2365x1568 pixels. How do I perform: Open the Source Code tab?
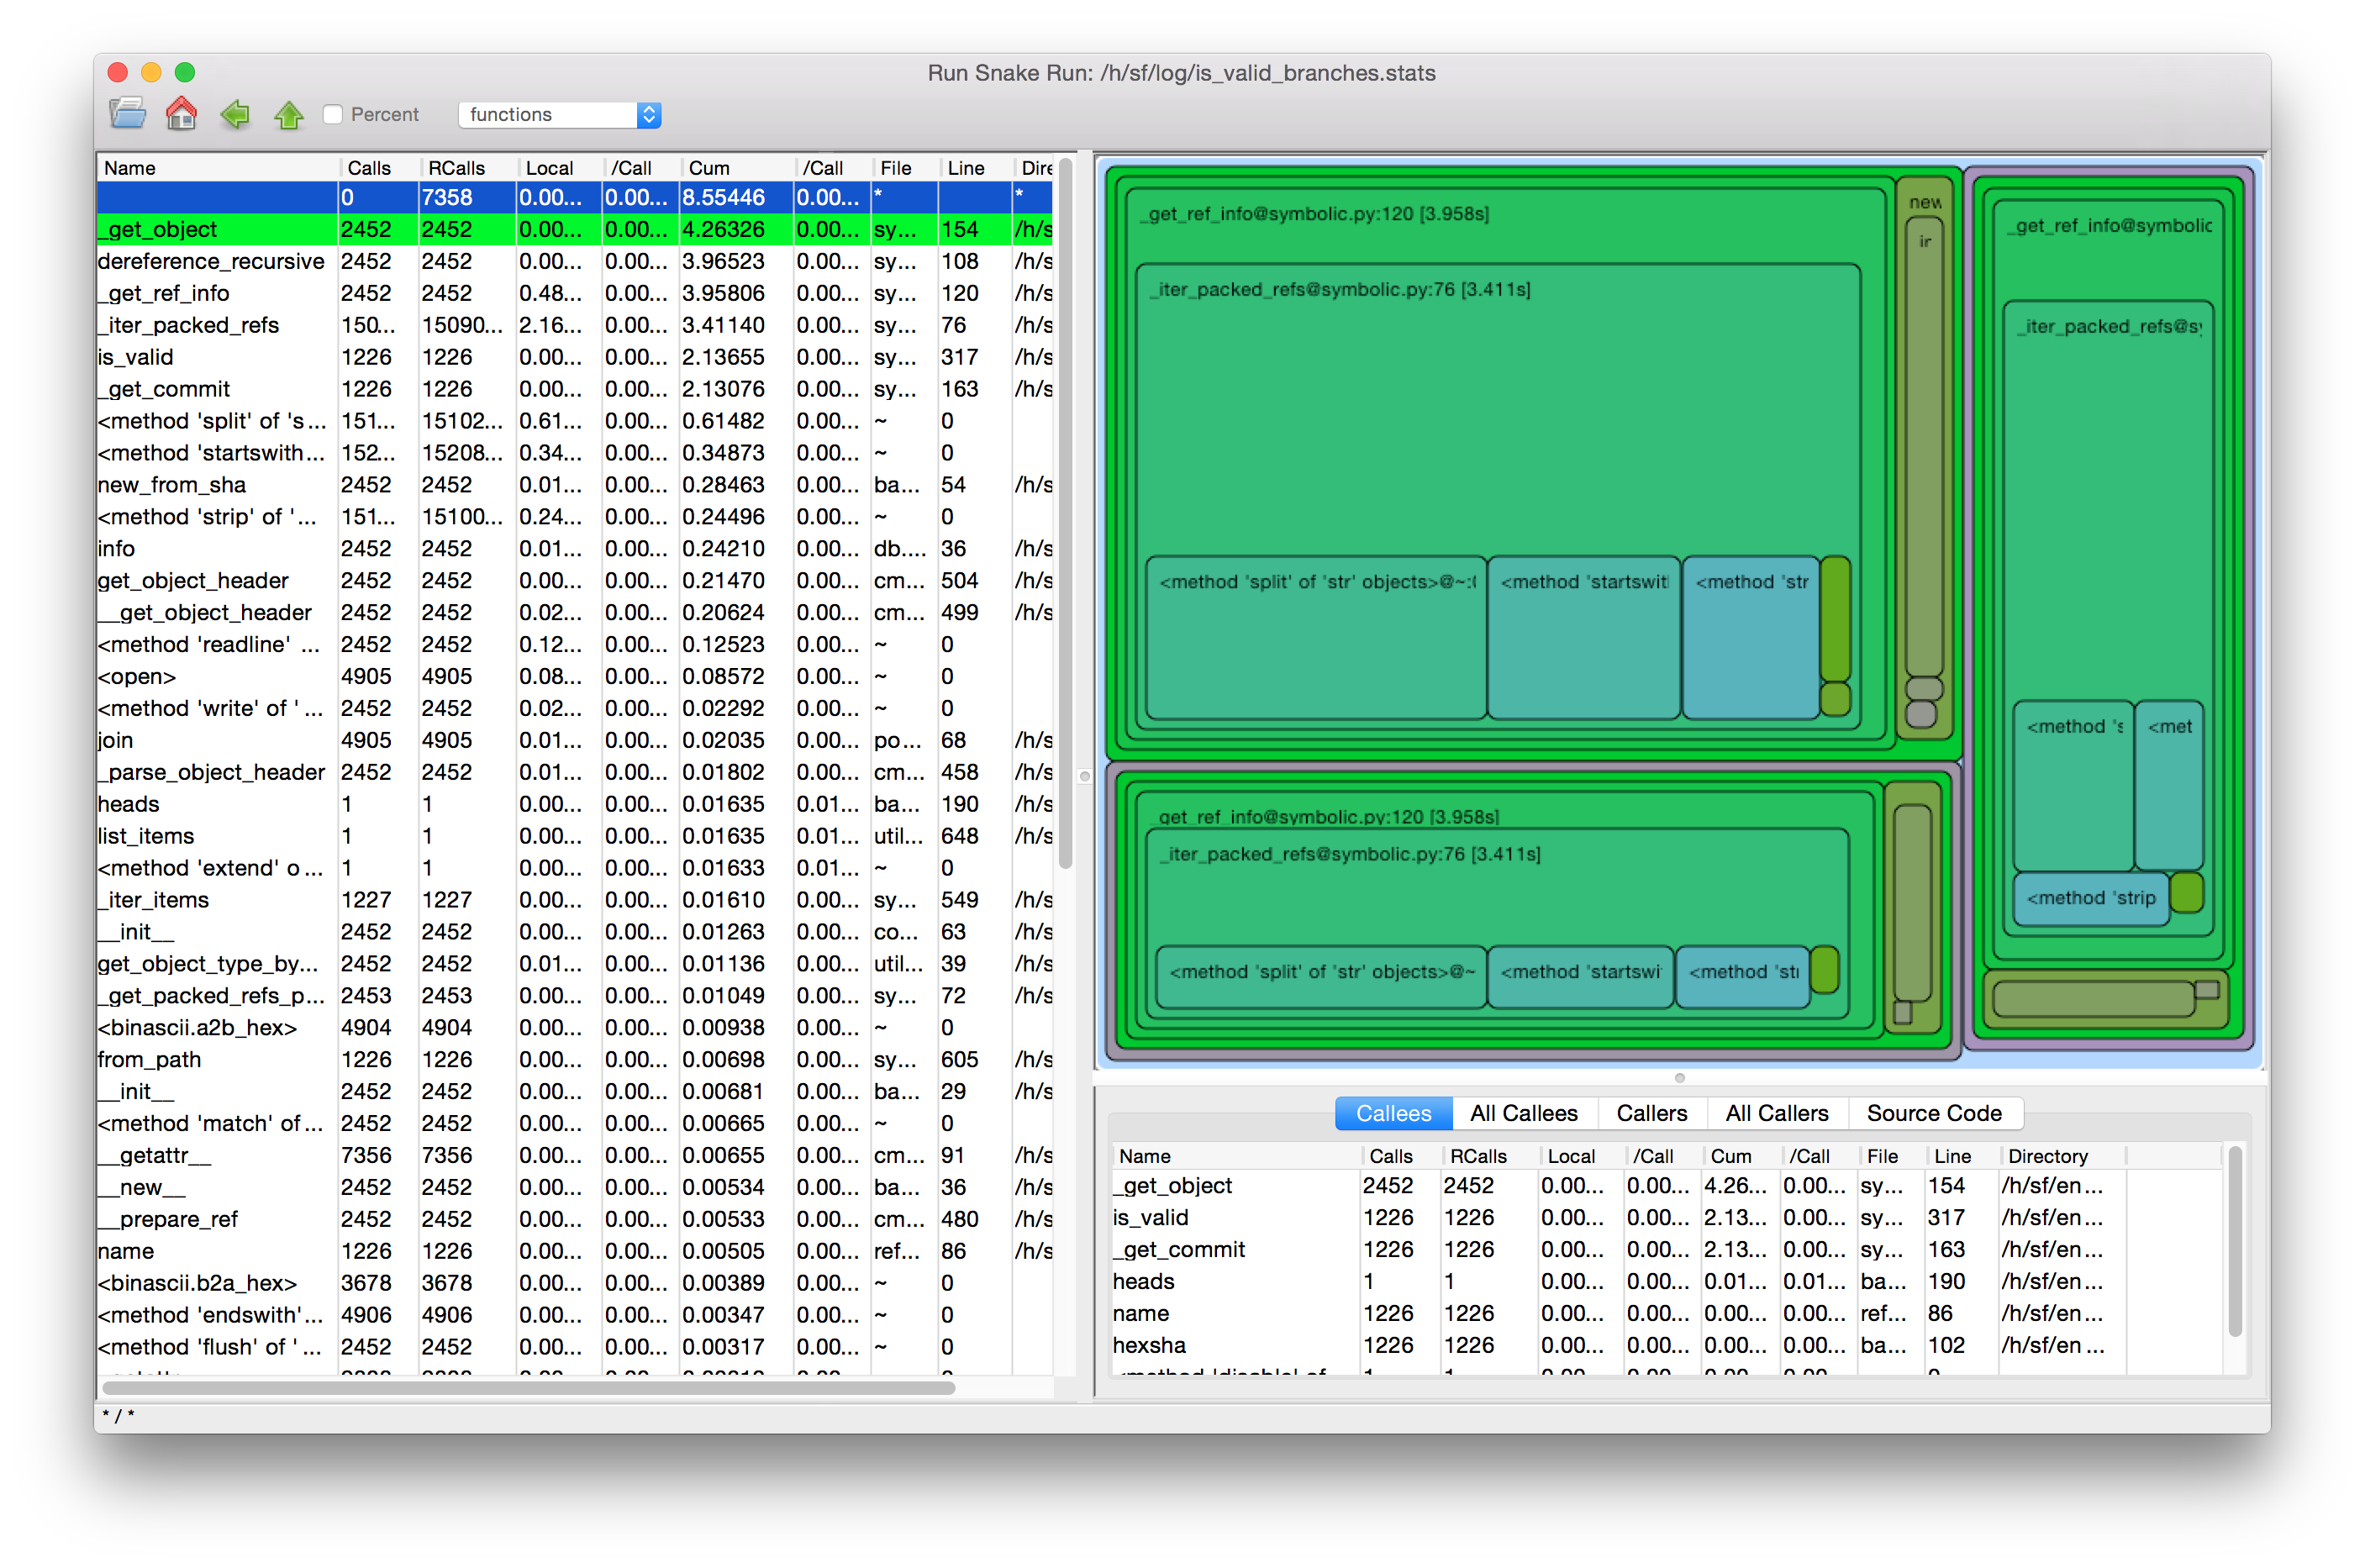(x=1933, y=1113)
